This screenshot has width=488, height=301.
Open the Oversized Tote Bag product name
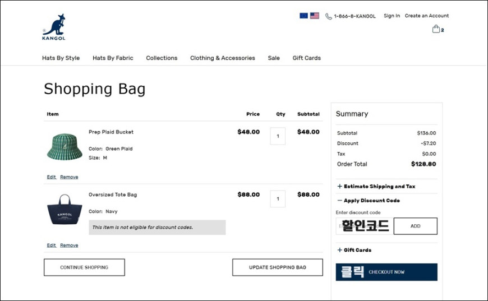point(113,195)
